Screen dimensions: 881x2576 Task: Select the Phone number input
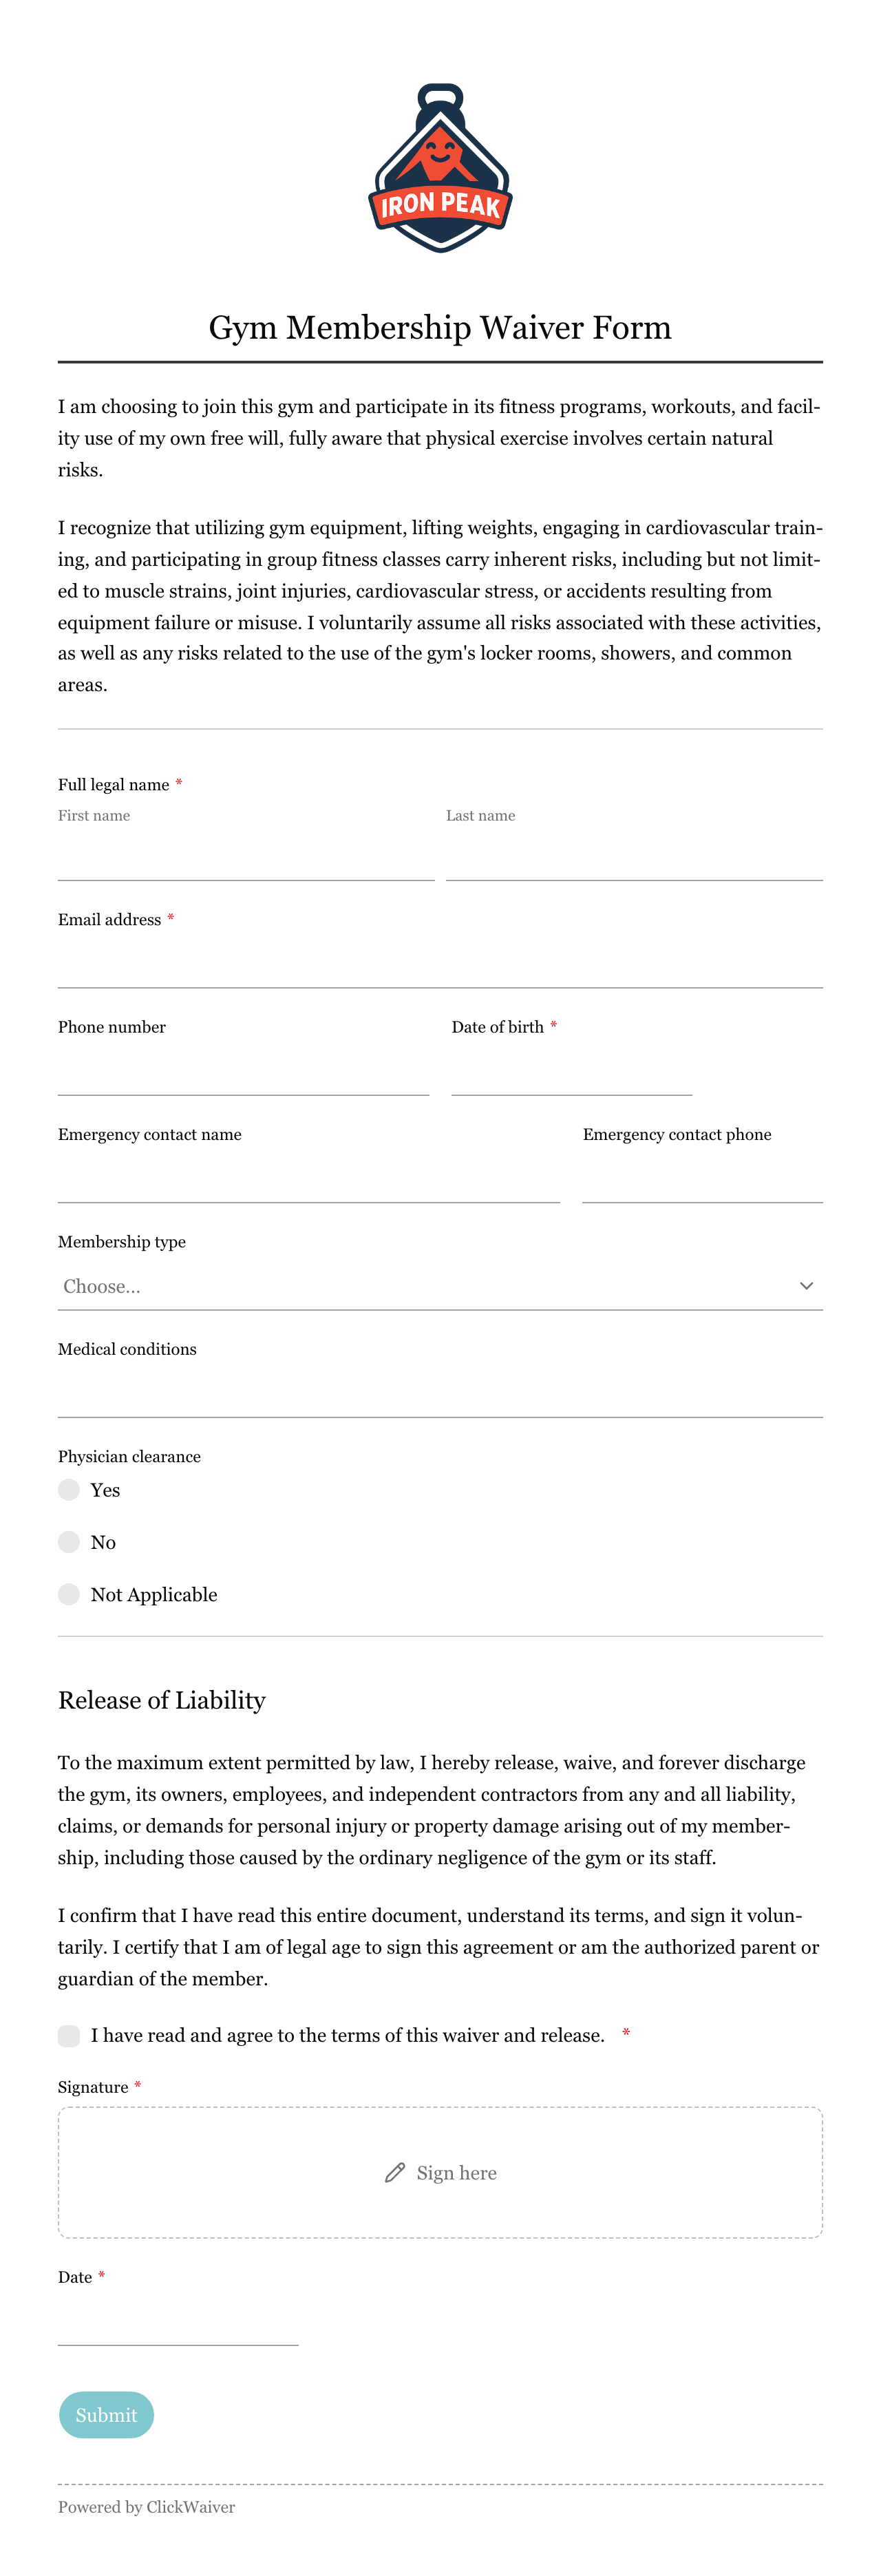(x=244, y=1071)
